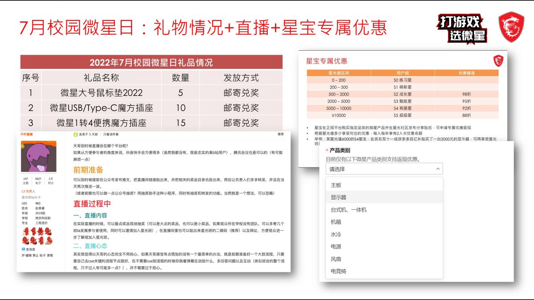Click the S3 赋能星 cell
534x300 pixels.
[x=402, y=101]
